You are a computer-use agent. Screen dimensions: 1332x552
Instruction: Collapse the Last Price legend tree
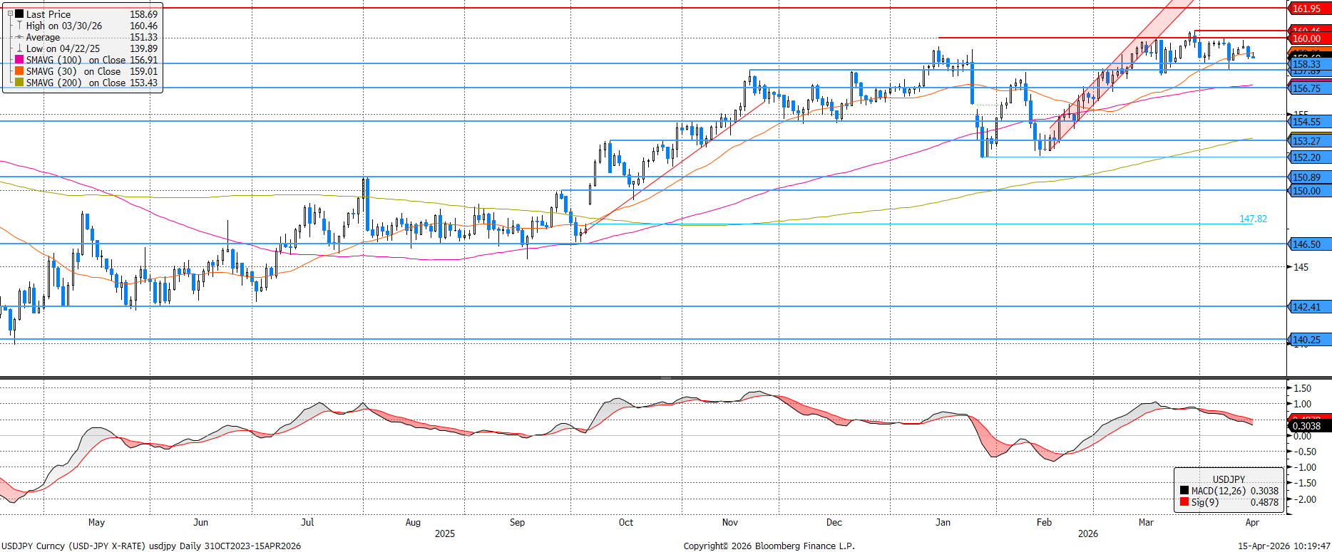[x=10, y=14]
